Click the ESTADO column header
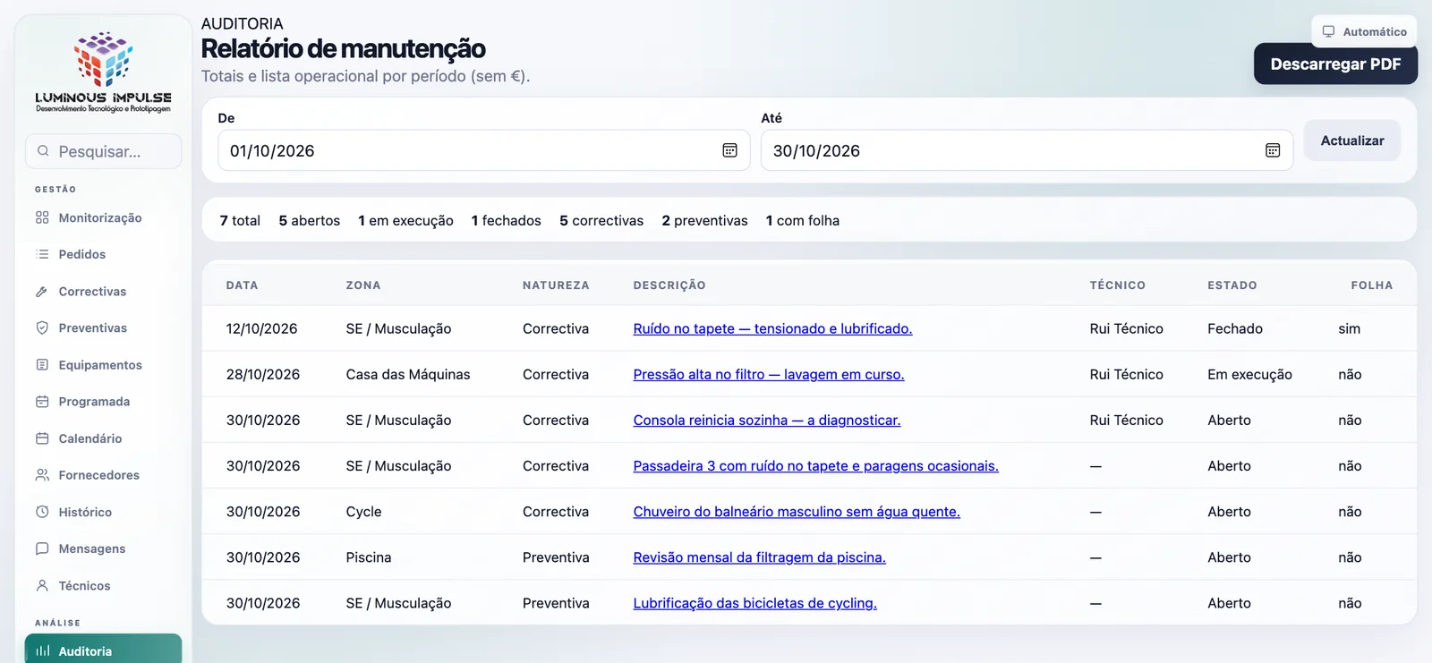 coord(1232,285)
